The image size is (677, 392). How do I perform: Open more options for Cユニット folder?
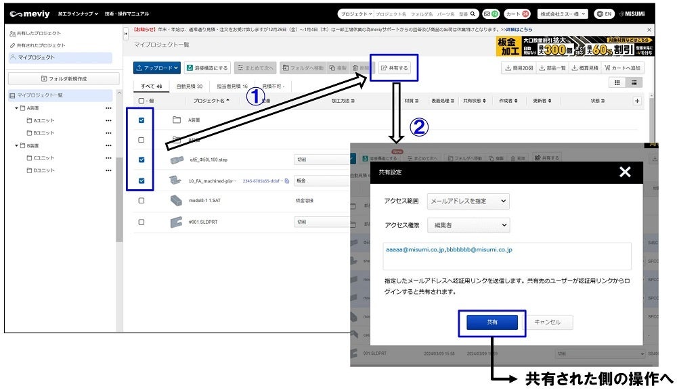108,158
